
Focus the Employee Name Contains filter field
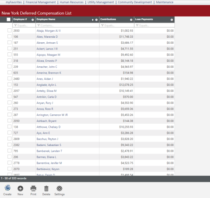coord(67,25)
